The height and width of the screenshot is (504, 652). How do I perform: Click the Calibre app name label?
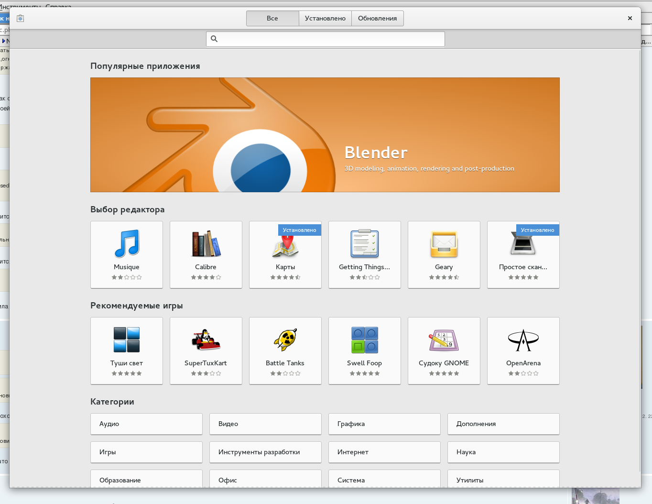coord(206,267)
